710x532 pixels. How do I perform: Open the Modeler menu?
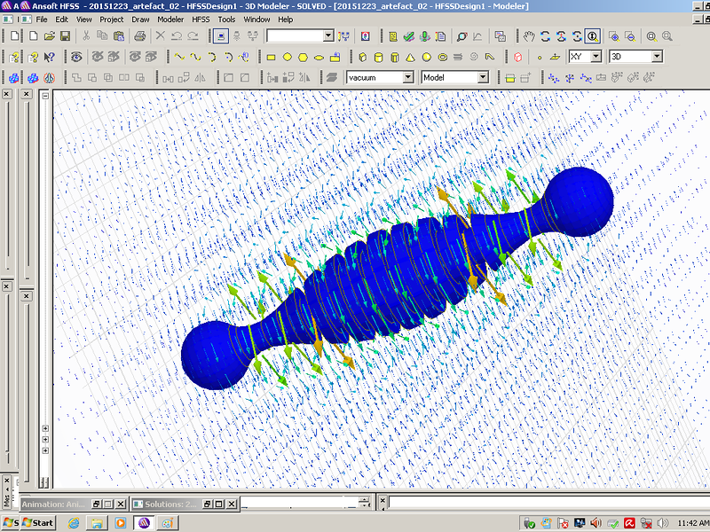(170, 19)
